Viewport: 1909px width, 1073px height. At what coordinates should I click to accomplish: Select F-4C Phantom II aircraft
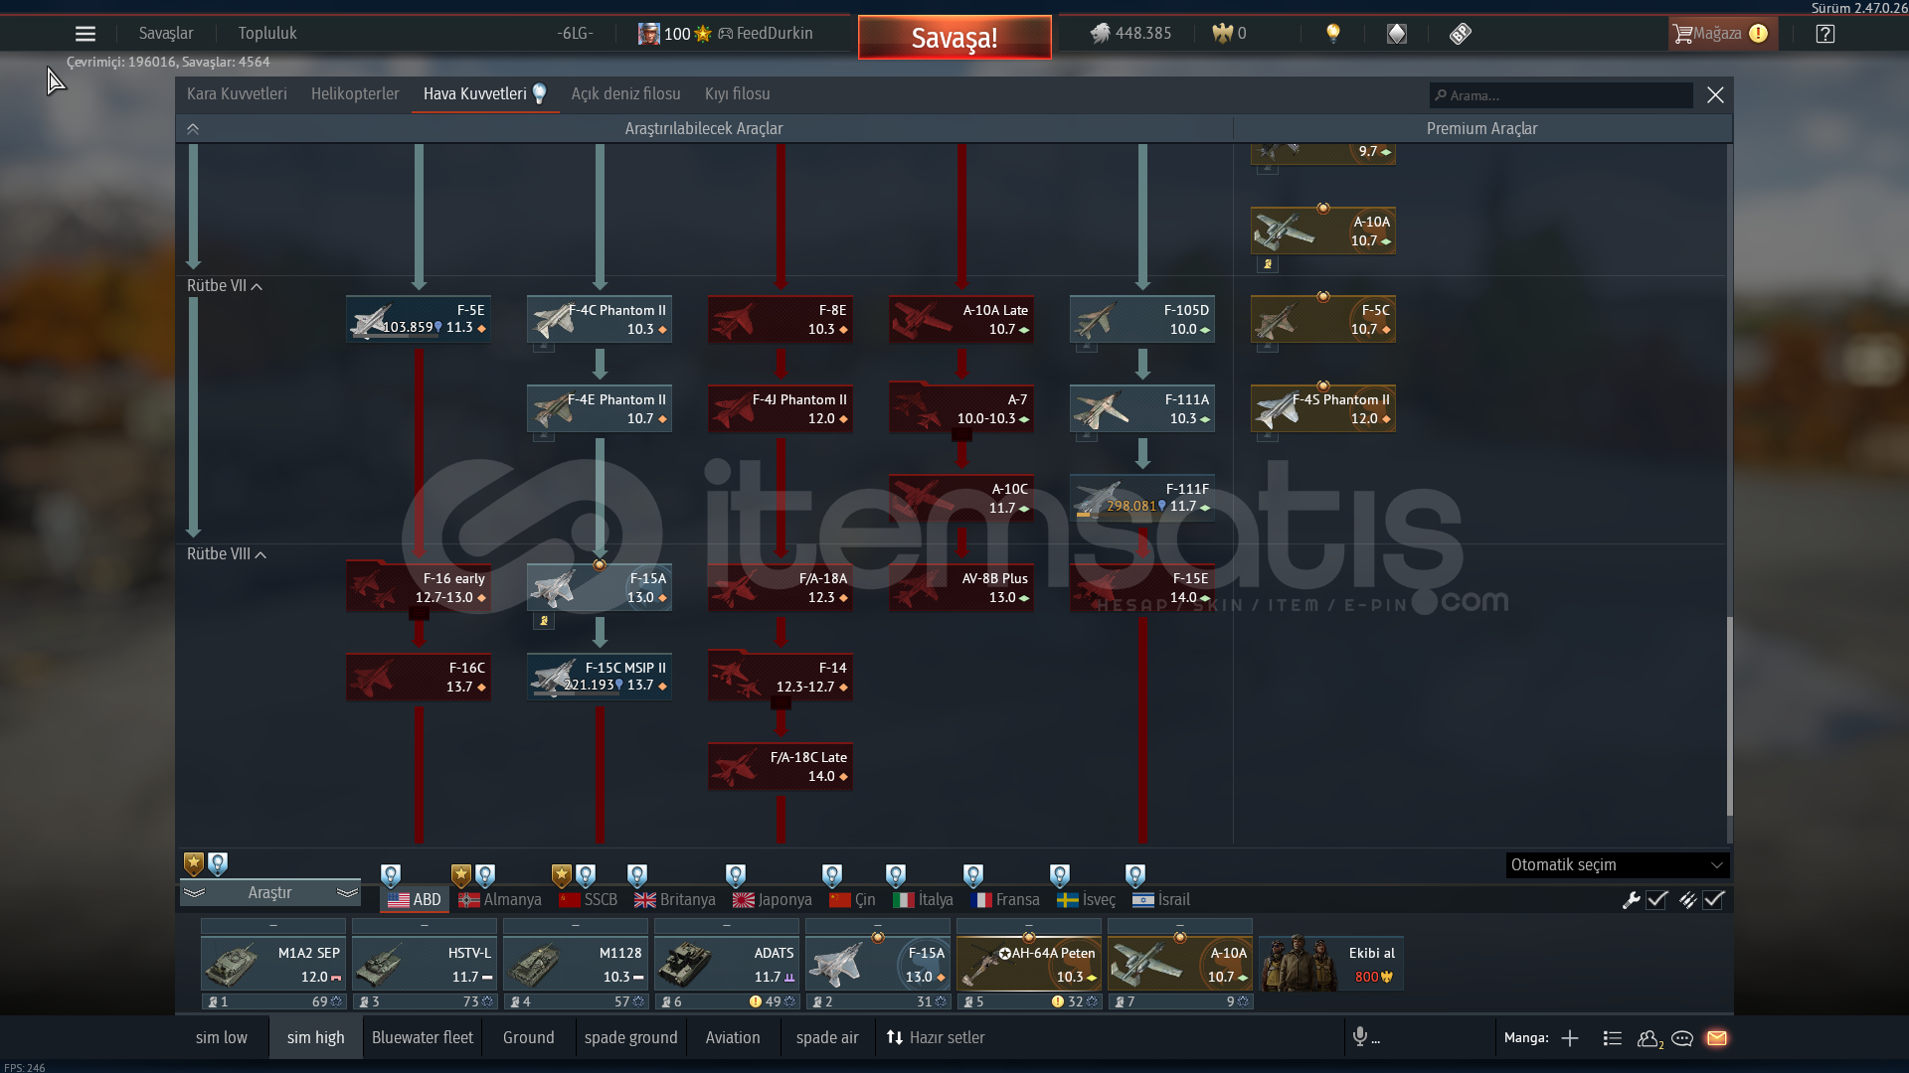[x=600, y=320]
